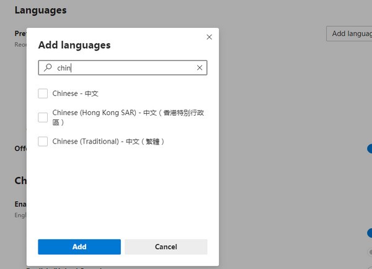
Task: Enable the Chinese (Traditional) checkbox
Action: point(43,142)
